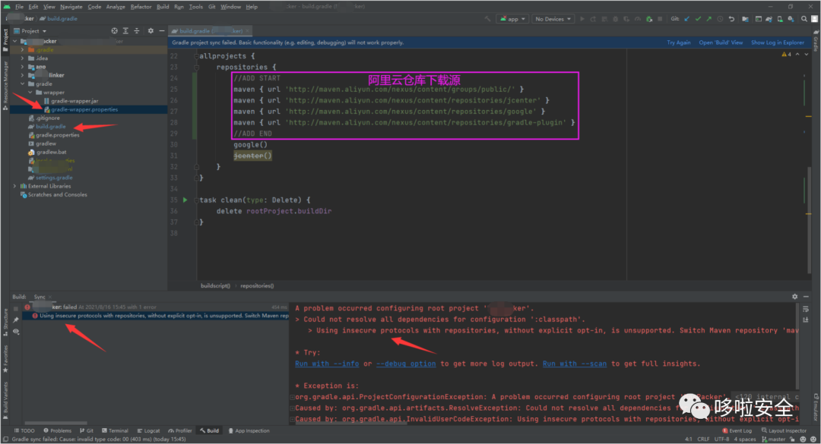Open the Analyze menu
The image size is (821, 444).
coord(116,7)
